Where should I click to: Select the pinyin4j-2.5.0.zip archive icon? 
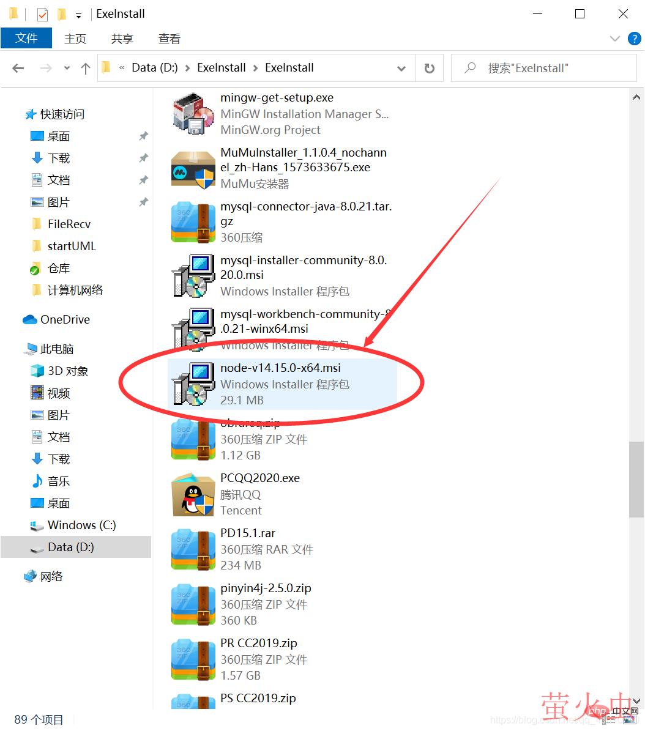click(193, 604)
